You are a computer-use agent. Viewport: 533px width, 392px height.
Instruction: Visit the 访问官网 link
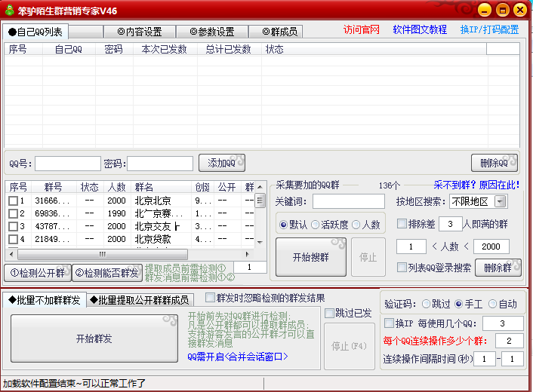pos(361,30)
